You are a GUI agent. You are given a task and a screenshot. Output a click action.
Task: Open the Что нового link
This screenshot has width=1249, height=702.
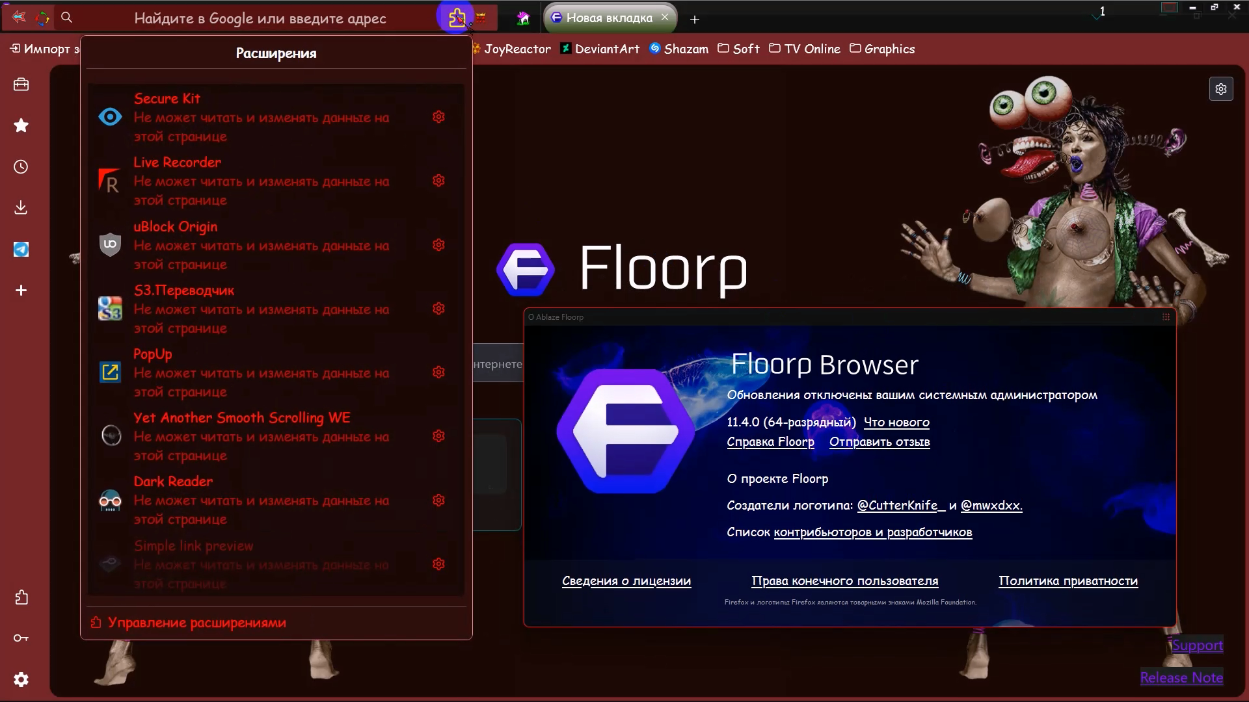tap(896, 422)
